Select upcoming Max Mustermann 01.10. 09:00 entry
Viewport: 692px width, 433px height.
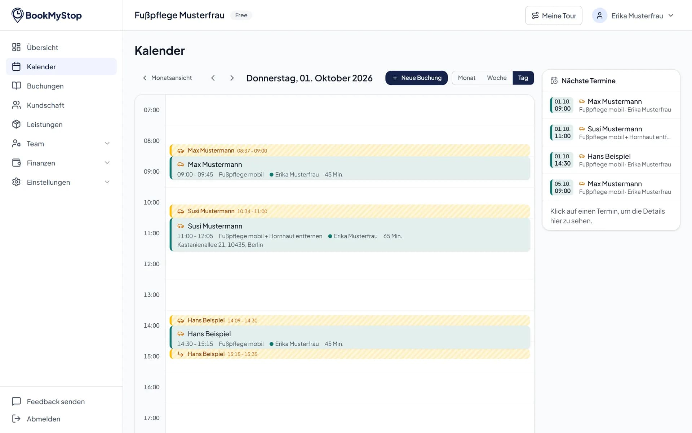611,105
